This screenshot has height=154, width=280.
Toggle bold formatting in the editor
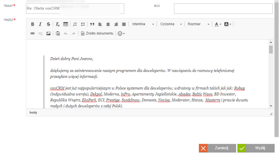pyautogui.click(x=32, y=24)
